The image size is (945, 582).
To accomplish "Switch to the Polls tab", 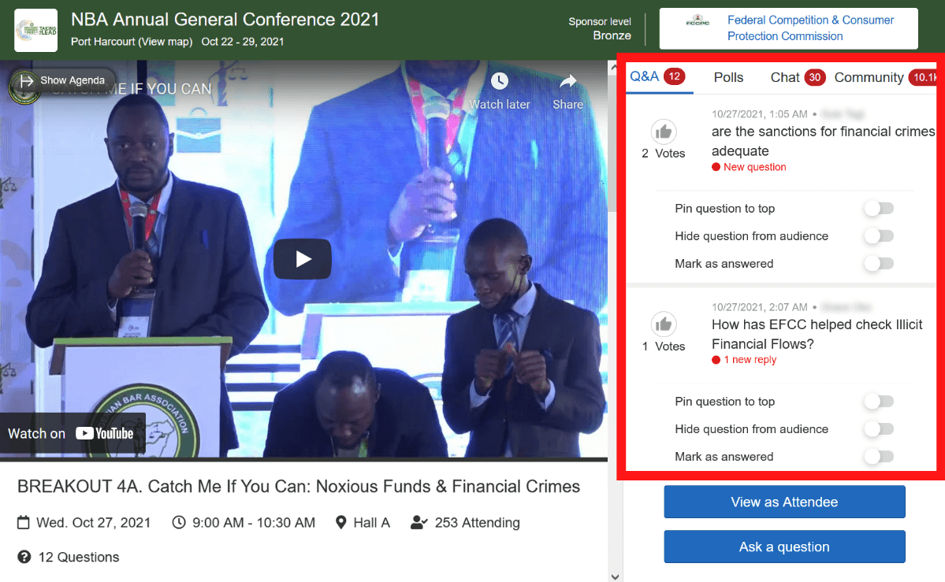I will point(728,77).
